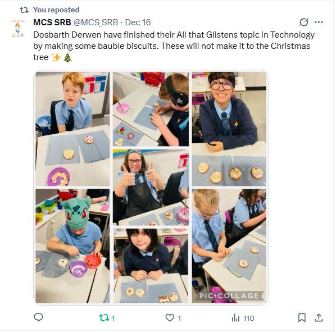Click the PIC•COLLAGE watermark on the image

coord(229,296)
